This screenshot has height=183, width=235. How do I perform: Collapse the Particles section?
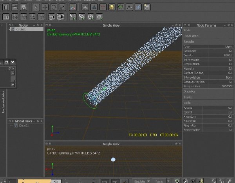[x=208, y=41]
